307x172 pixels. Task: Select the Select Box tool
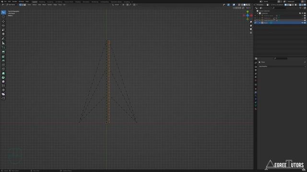[3, 12]
